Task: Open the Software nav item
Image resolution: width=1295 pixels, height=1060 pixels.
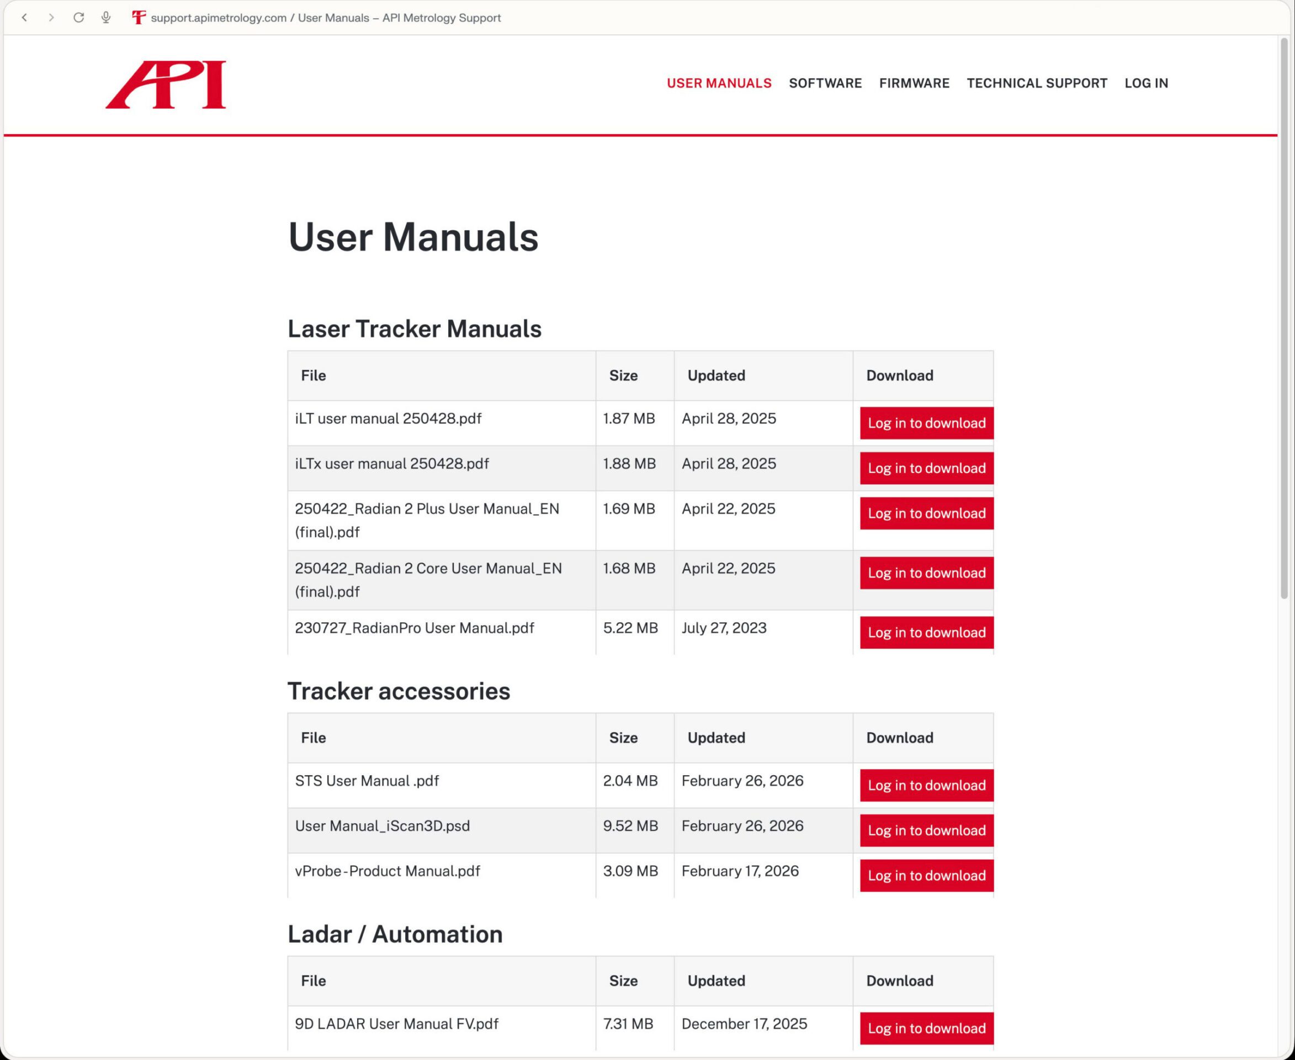Action: coord(825,83)
